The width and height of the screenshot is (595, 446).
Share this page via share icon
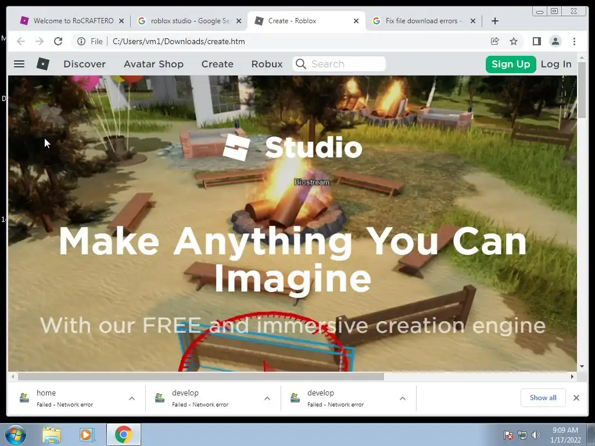(495, 41)
